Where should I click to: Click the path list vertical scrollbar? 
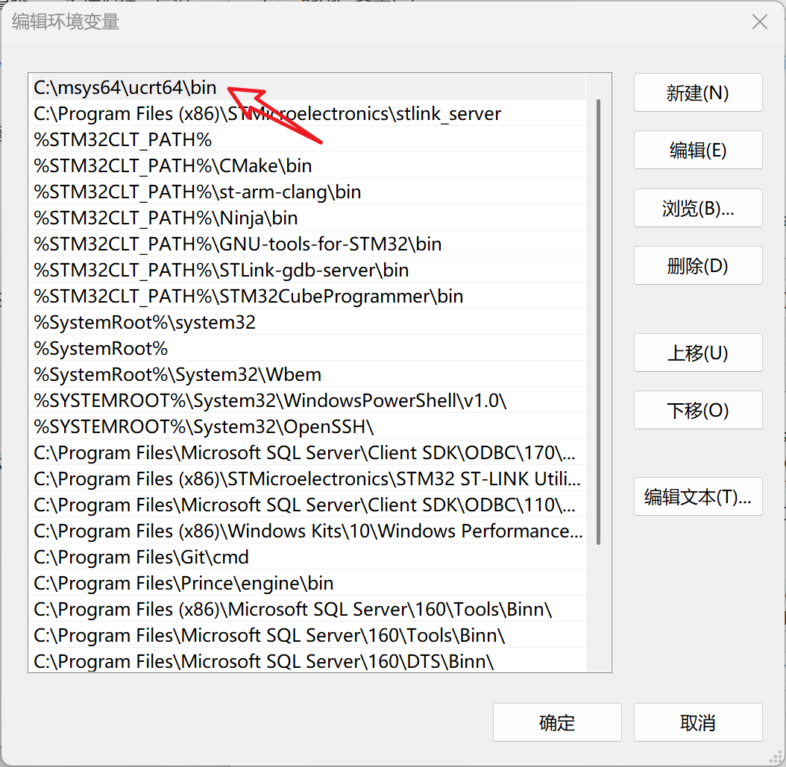click(x=598, y=321)
